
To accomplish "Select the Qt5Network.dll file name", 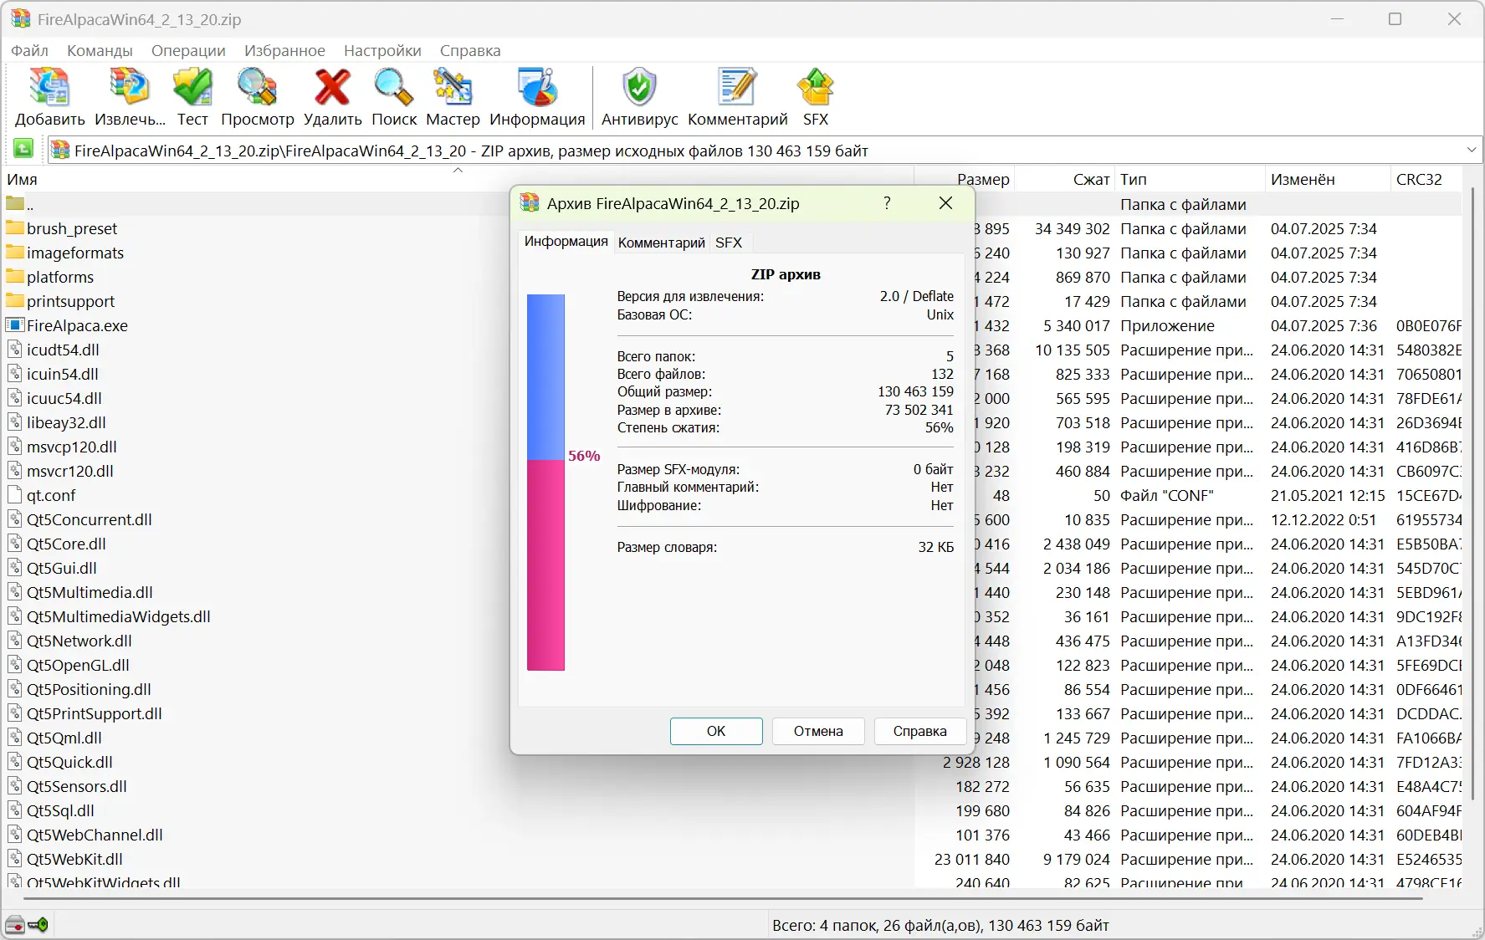I will [x=79, y=641].
